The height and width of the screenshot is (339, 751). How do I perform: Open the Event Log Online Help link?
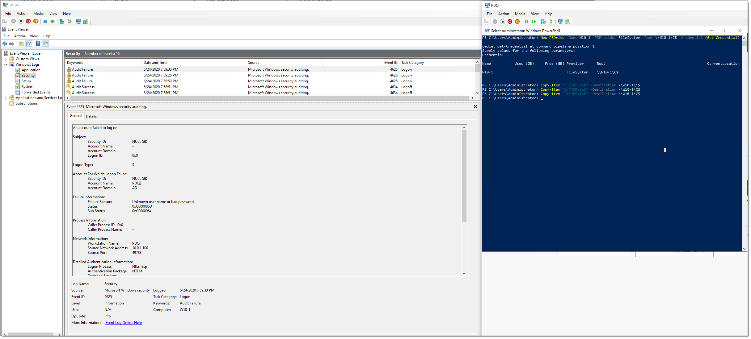coord(123,323)
